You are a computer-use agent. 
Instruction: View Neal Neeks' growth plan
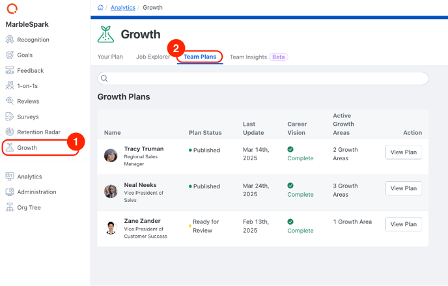(x=404, y=188)
